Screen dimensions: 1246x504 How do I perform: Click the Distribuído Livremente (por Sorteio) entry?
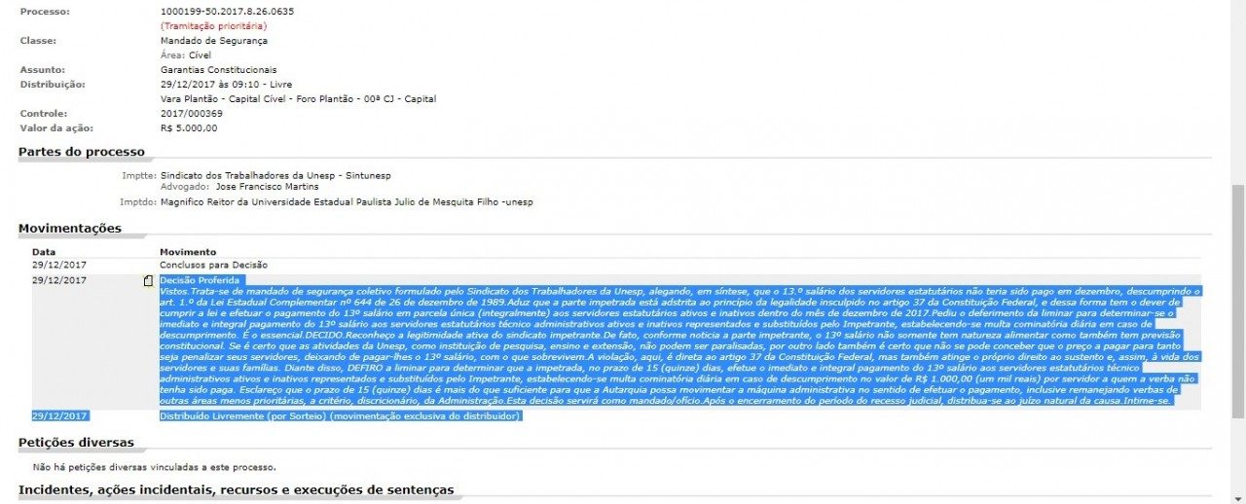coord(341,416)
